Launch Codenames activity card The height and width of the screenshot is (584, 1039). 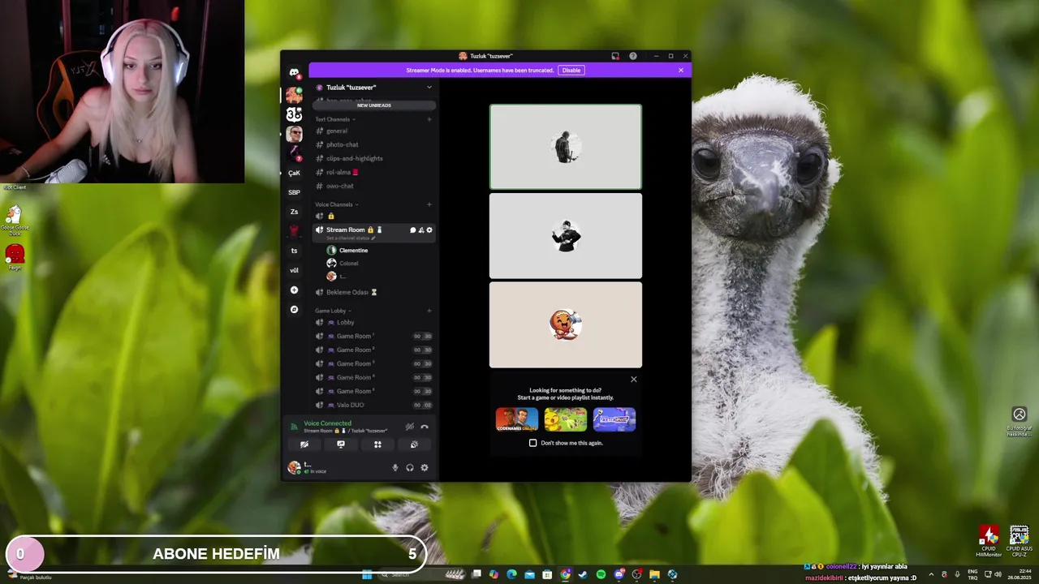[x=517, y=419]
